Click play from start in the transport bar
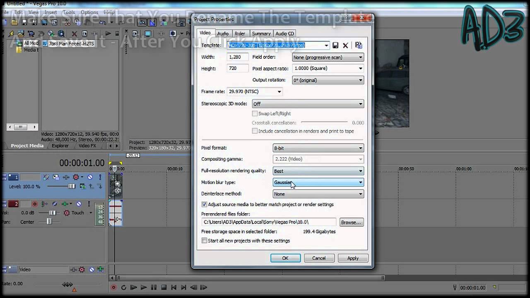 (134, 287)
